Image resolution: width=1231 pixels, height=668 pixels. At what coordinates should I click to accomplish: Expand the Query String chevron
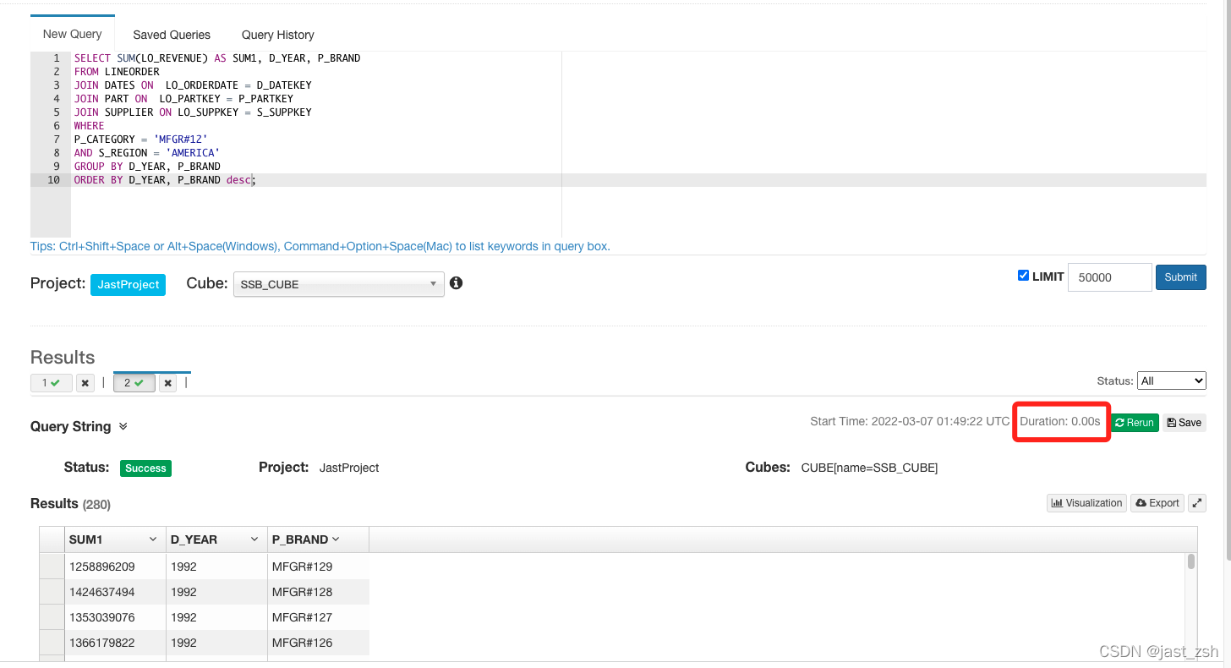(x=123, y=426)
